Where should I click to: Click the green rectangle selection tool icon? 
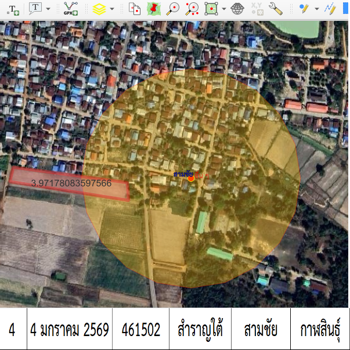coord(211,9)
